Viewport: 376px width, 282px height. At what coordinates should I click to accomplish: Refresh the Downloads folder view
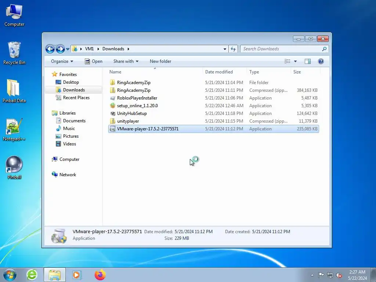click(233, 49)
